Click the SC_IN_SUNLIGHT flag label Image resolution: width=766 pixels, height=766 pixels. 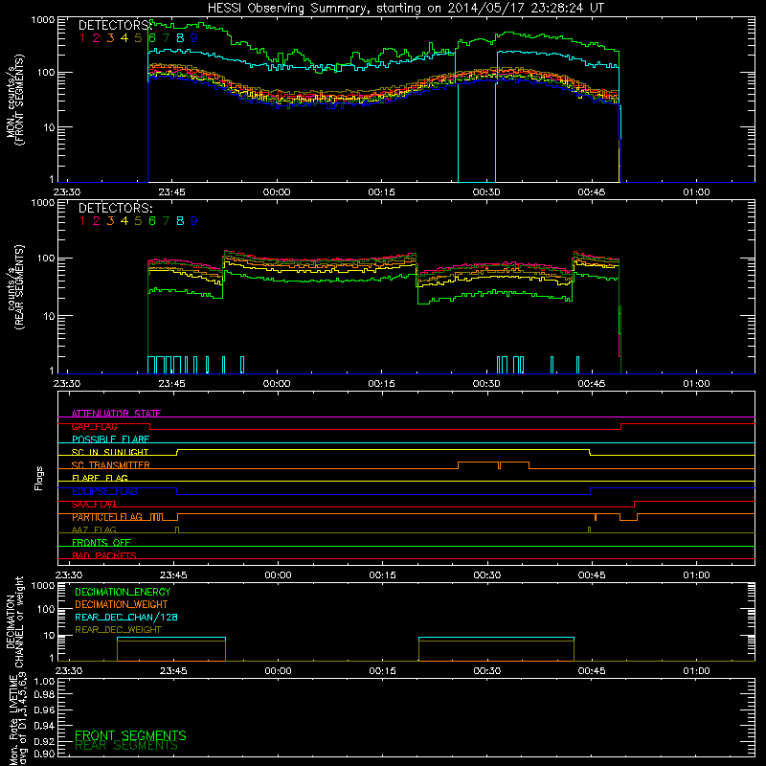(110, 452)
